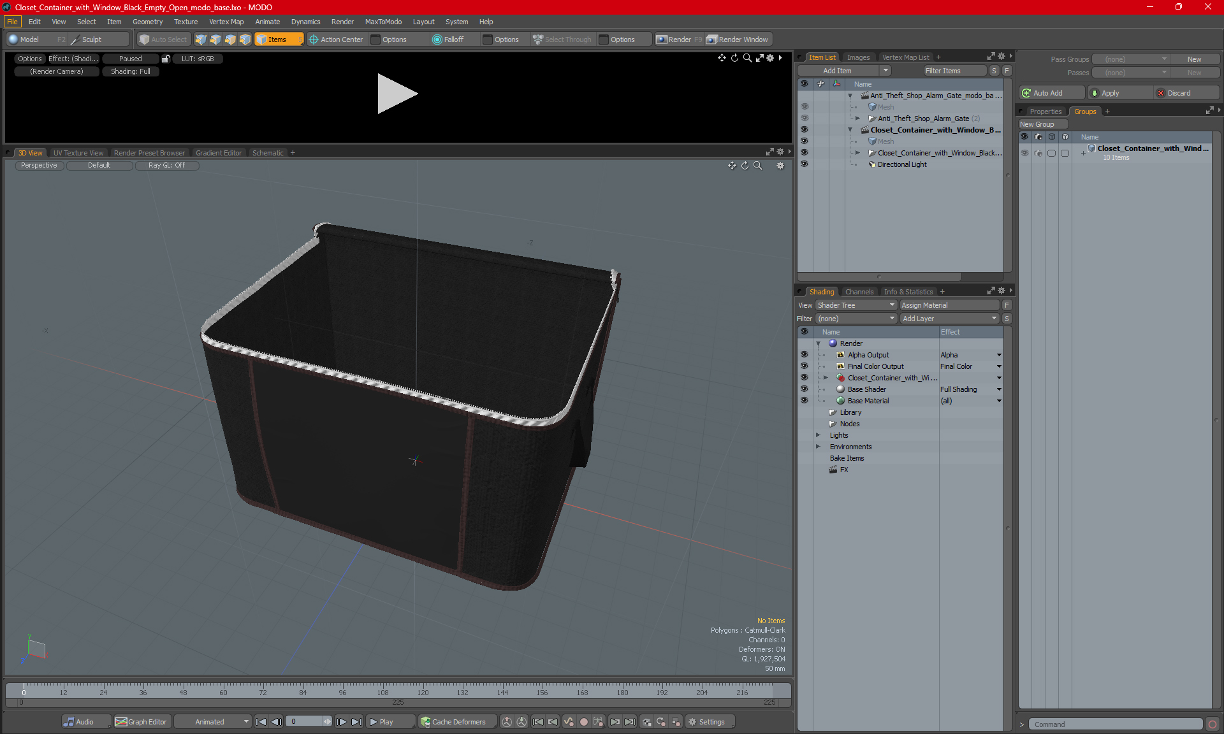The height and width of the screenshot is (734, 1224).
Task: Expand the Environments section
Action: click(x=819, y=447)
